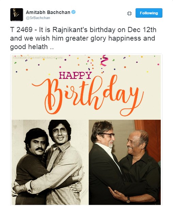Click the orange Birthday script lettering

click(88, 95)
